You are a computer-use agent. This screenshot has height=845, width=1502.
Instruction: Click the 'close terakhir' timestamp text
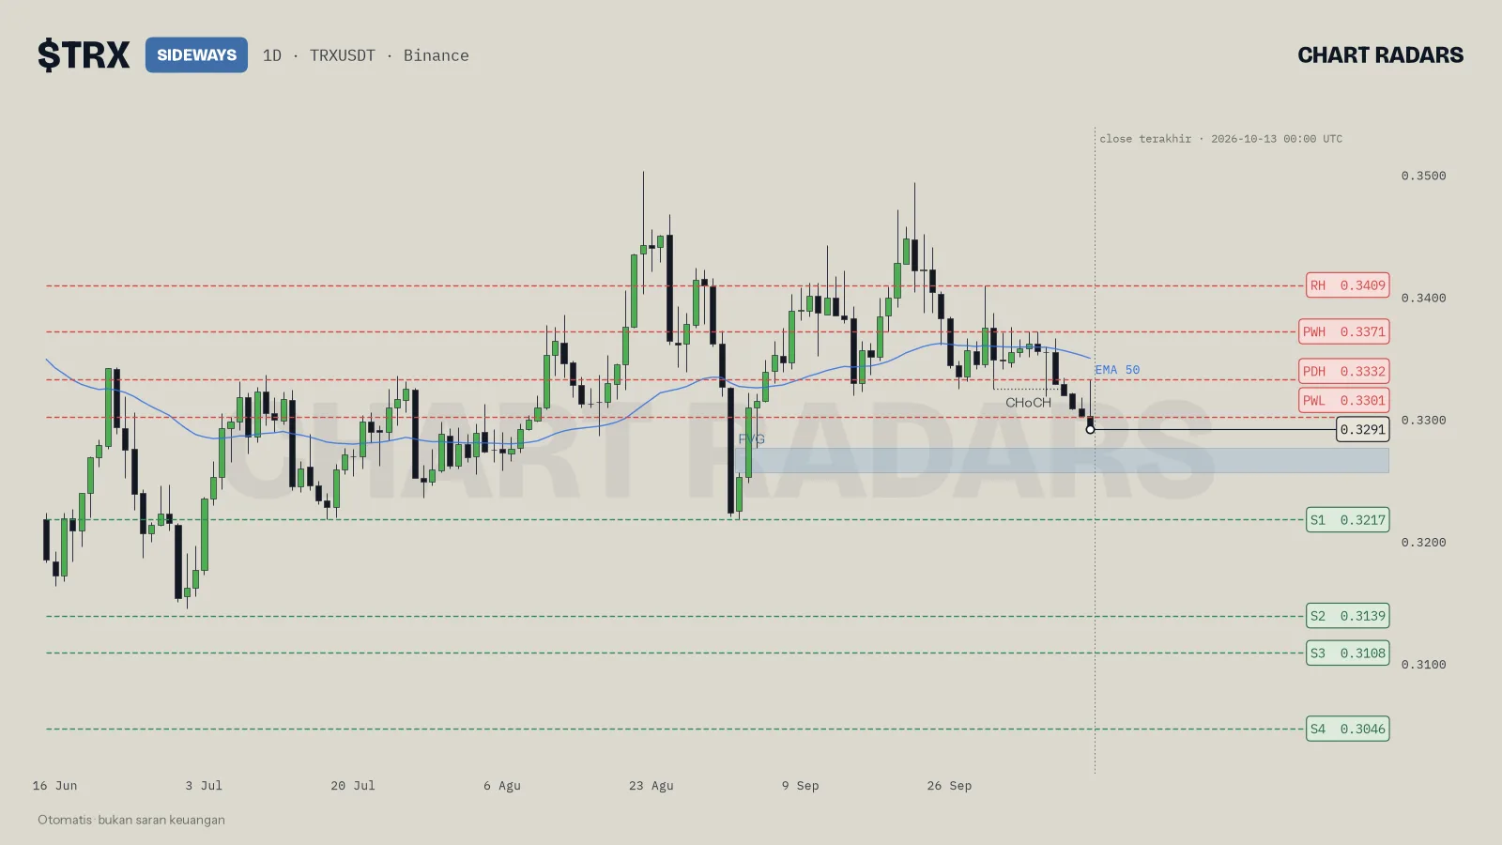(x=1220, y=139)
